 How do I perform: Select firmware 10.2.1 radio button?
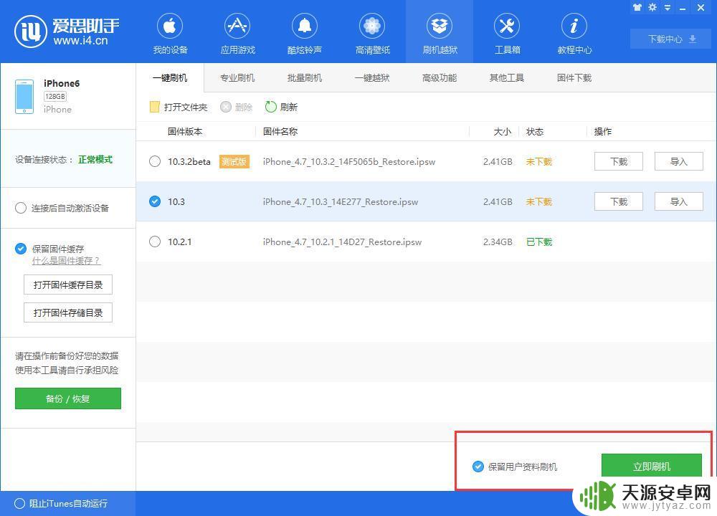155,242
